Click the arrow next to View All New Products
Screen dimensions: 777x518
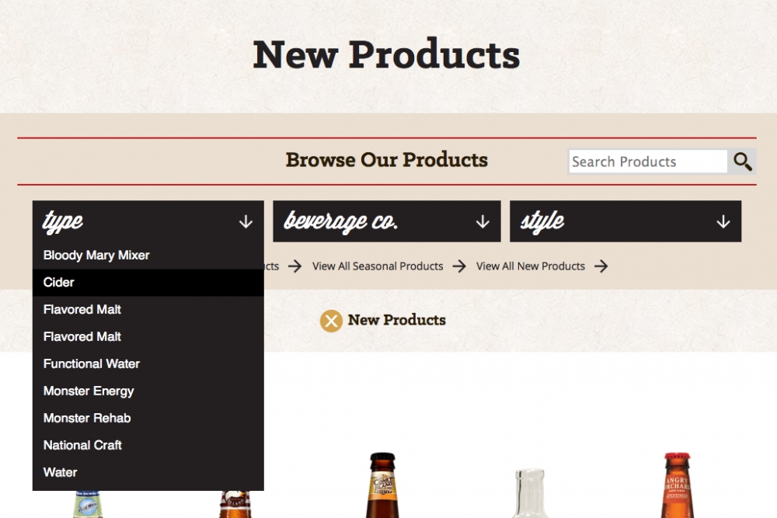[x=601, y=266]
